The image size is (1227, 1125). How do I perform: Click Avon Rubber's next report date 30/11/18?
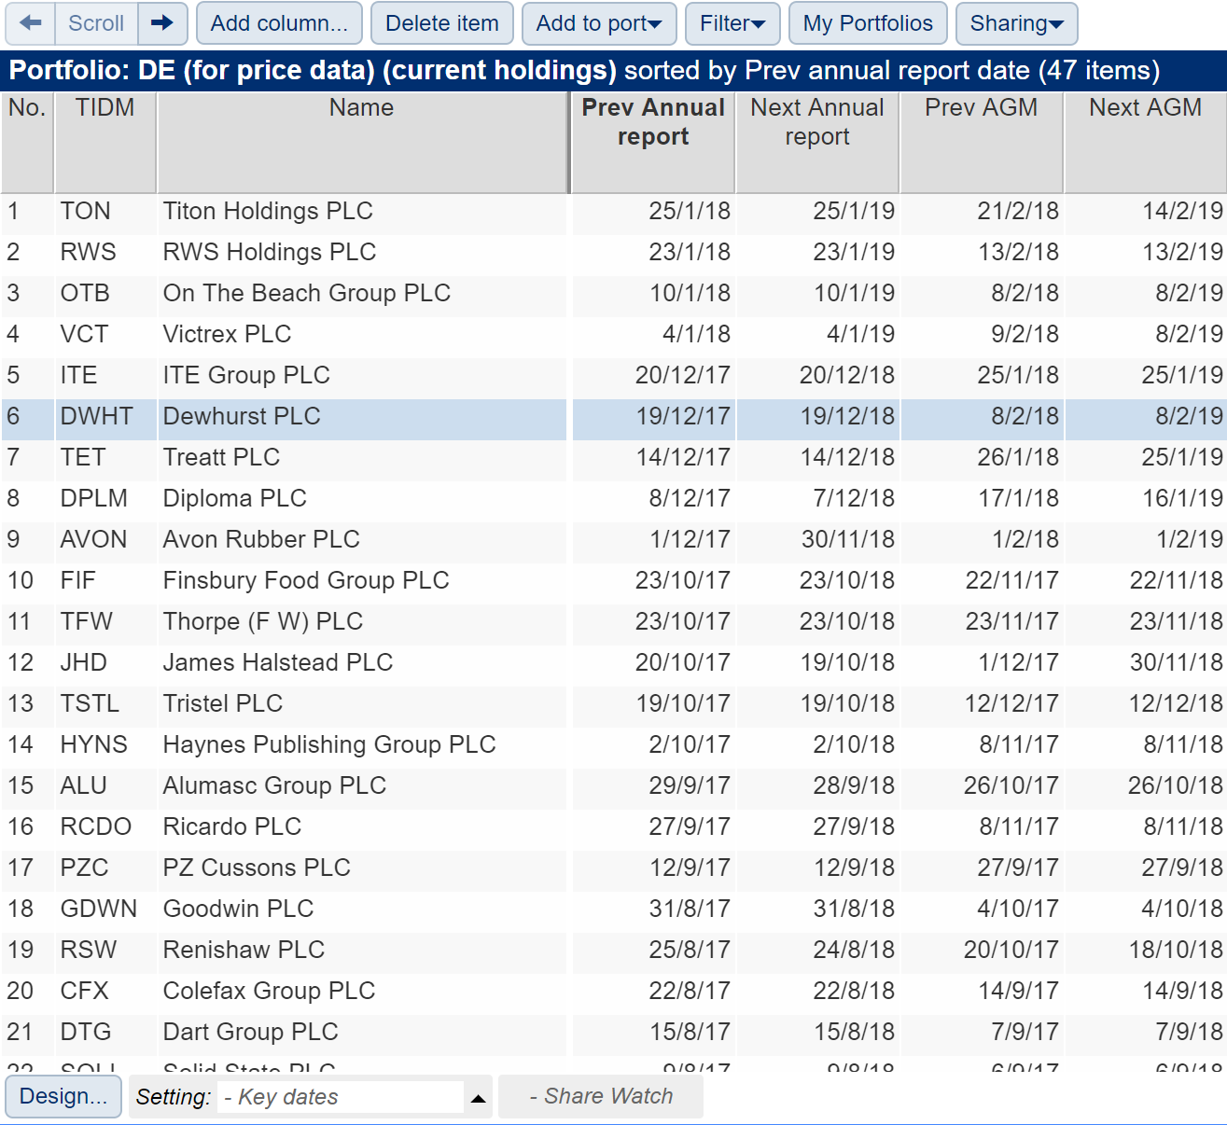coord(848,539)
